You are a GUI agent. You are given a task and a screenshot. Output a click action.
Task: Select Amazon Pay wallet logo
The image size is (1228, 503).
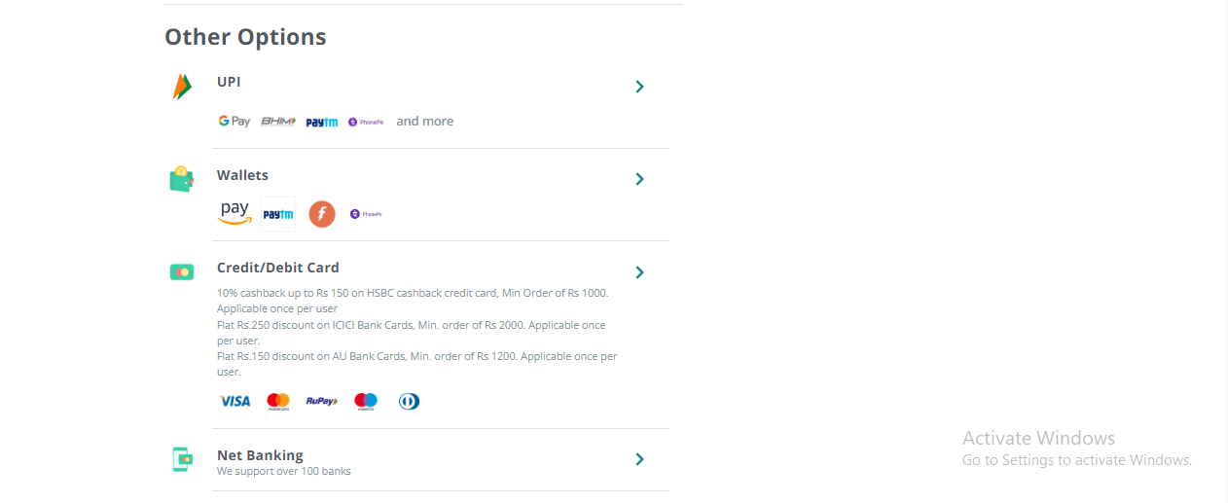click(235, 213)
